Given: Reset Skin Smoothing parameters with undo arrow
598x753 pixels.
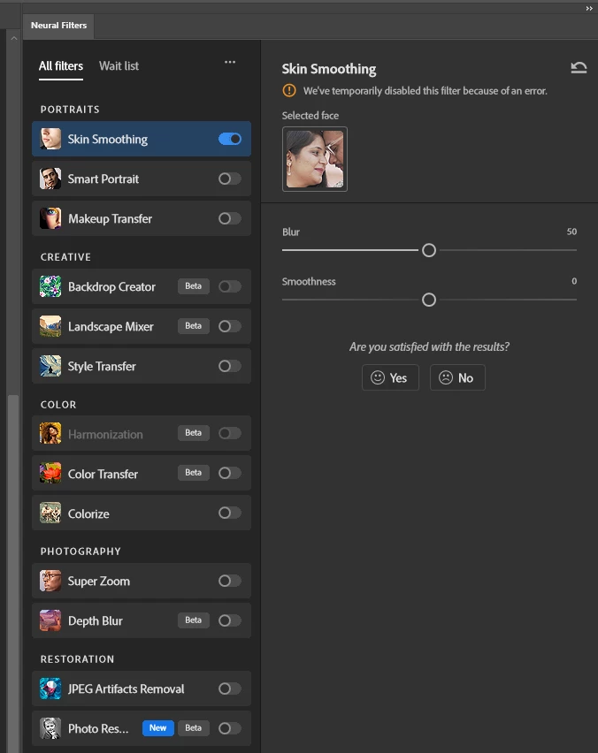Looking at the screenshot, I should click(579, 68).
